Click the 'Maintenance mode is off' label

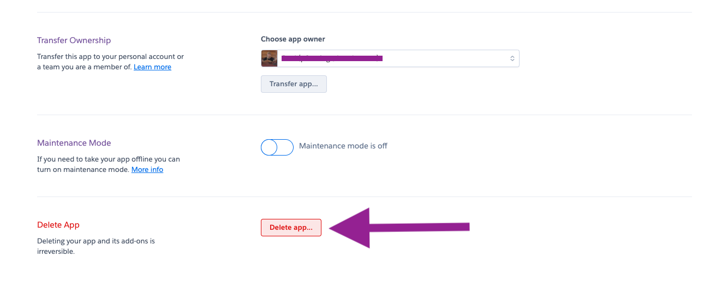(x=343, y=146)
